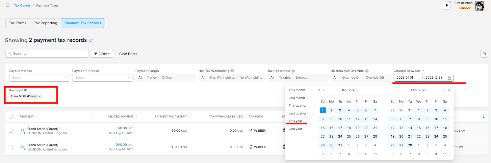Pick January 1 in the calendar
This screenshot has width=491, height=163.
[323, 110]
